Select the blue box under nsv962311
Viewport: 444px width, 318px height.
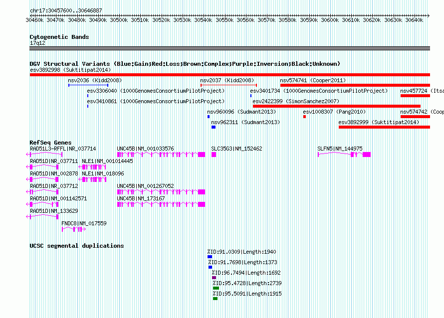pyautogui.click(x=214, y=127)
